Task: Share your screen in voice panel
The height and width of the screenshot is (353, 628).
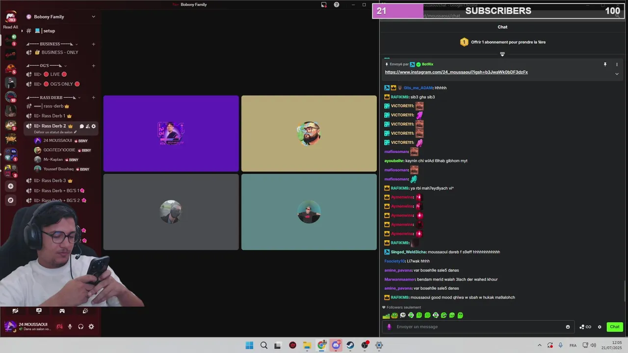Action: (39, 311)
